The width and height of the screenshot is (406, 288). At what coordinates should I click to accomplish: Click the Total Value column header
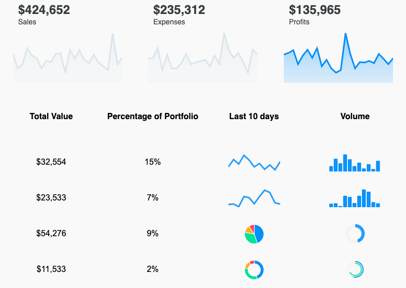(51, 117)
